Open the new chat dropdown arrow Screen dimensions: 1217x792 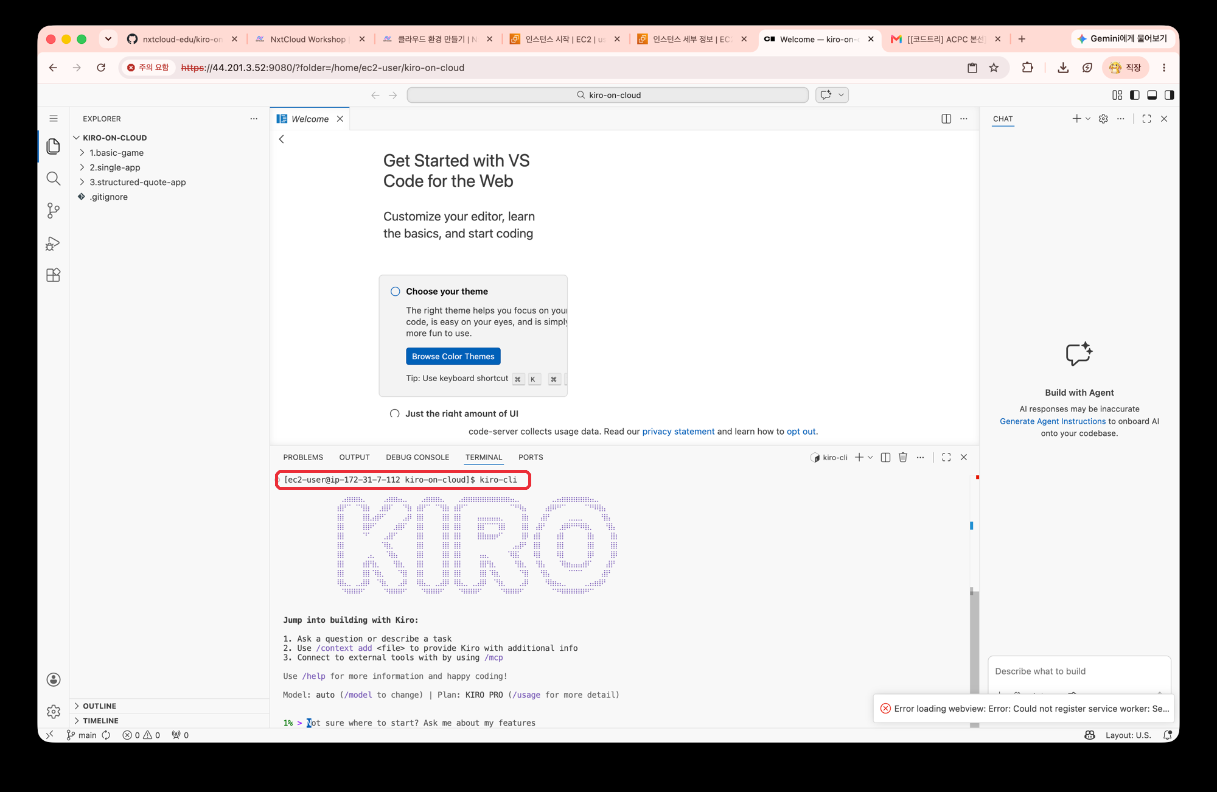(1088, 119)
